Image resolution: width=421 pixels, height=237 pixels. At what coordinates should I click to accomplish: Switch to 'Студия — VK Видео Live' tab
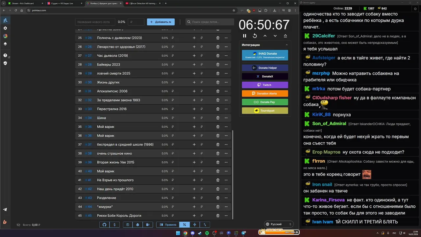tap(64, 3)
